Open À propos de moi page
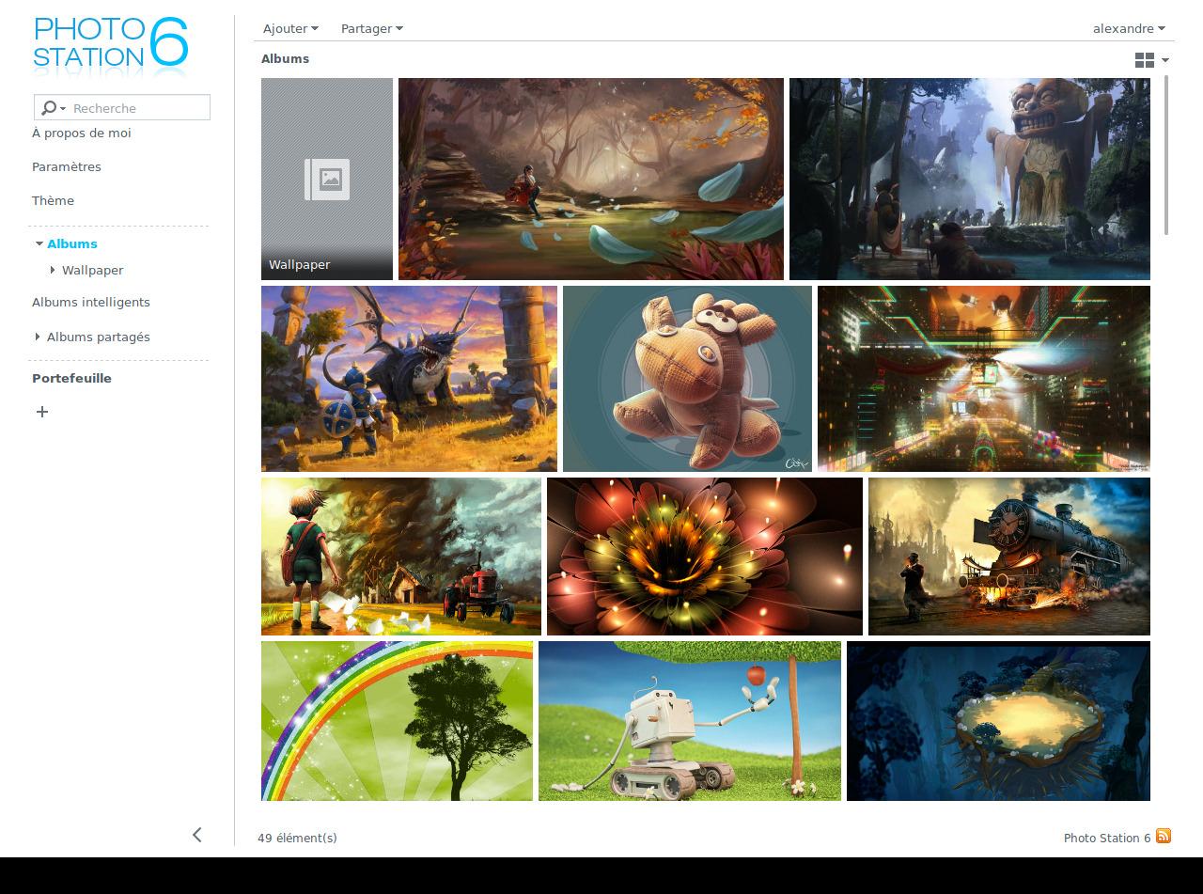 [x=82, y=133]
